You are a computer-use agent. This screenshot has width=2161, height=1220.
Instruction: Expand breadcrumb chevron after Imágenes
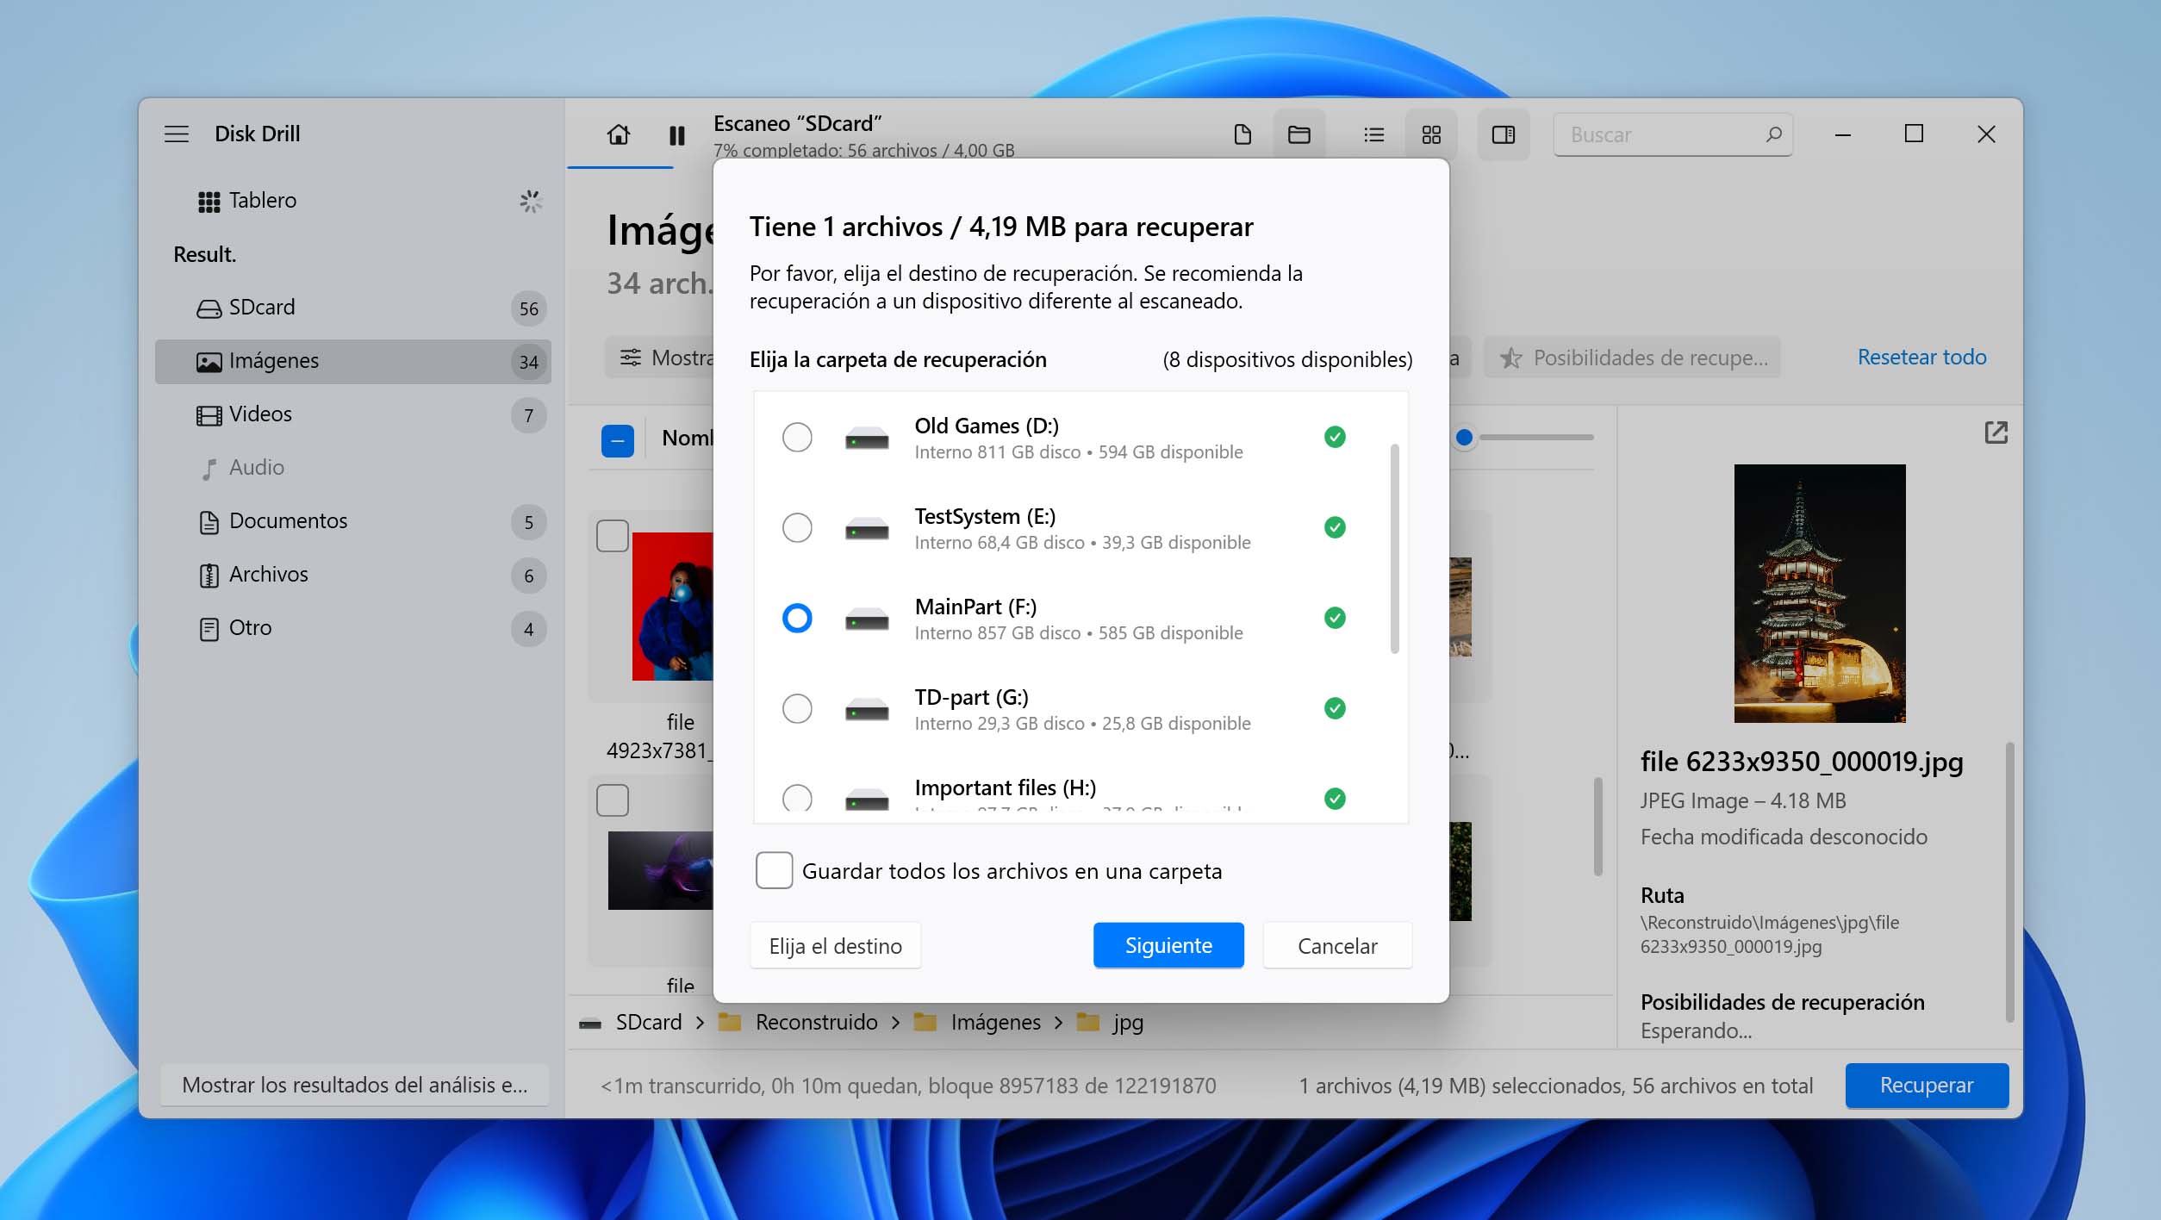(x=1058, y=1023)
